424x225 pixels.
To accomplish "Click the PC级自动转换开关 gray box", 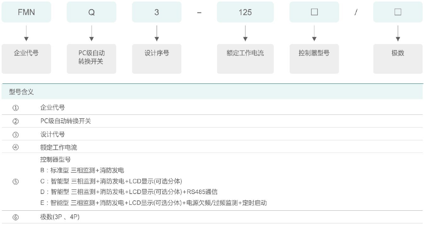I will tap(92, 59).
